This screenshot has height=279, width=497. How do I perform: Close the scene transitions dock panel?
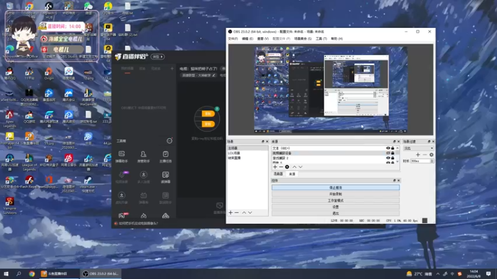pyautogui.click(x=433, y=141)
